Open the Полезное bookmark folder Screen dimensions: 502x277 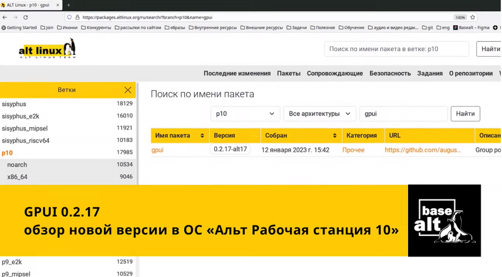(323, 27)
